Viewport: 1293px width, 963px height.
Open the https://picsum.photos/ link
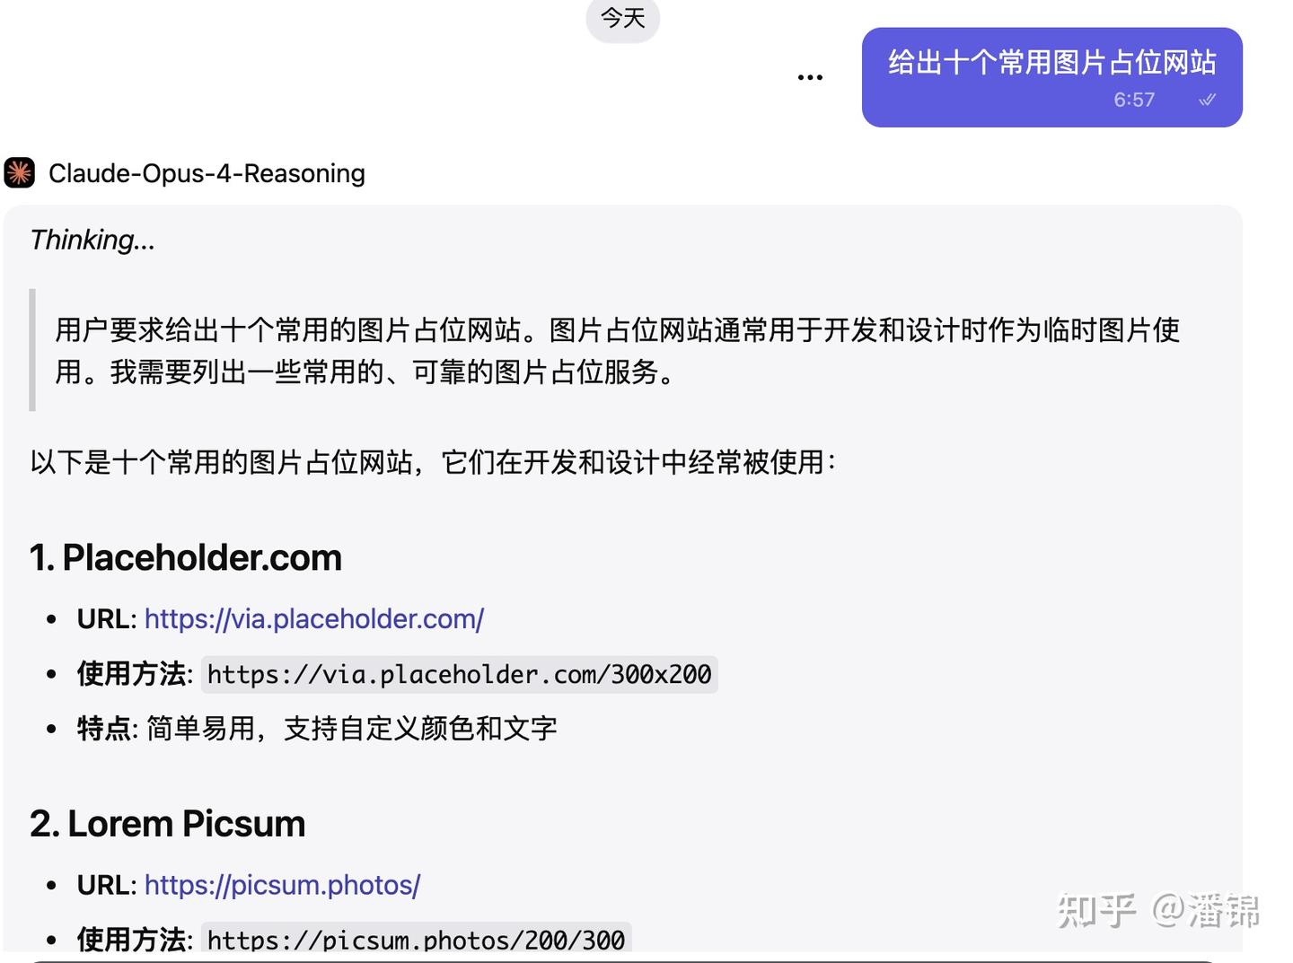282,885
